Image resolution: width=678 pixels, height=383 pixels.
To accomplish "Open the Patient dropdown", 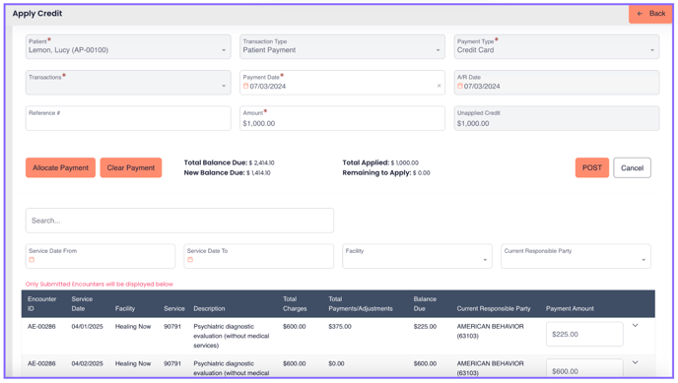I will [128, 46].
